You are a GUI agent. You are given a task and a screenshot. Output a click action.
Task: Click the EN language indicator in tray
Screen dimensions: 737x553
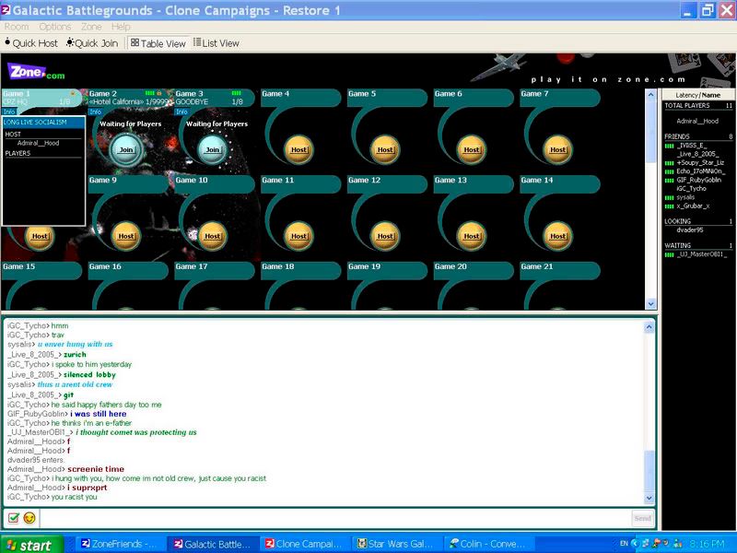point(624,543)
